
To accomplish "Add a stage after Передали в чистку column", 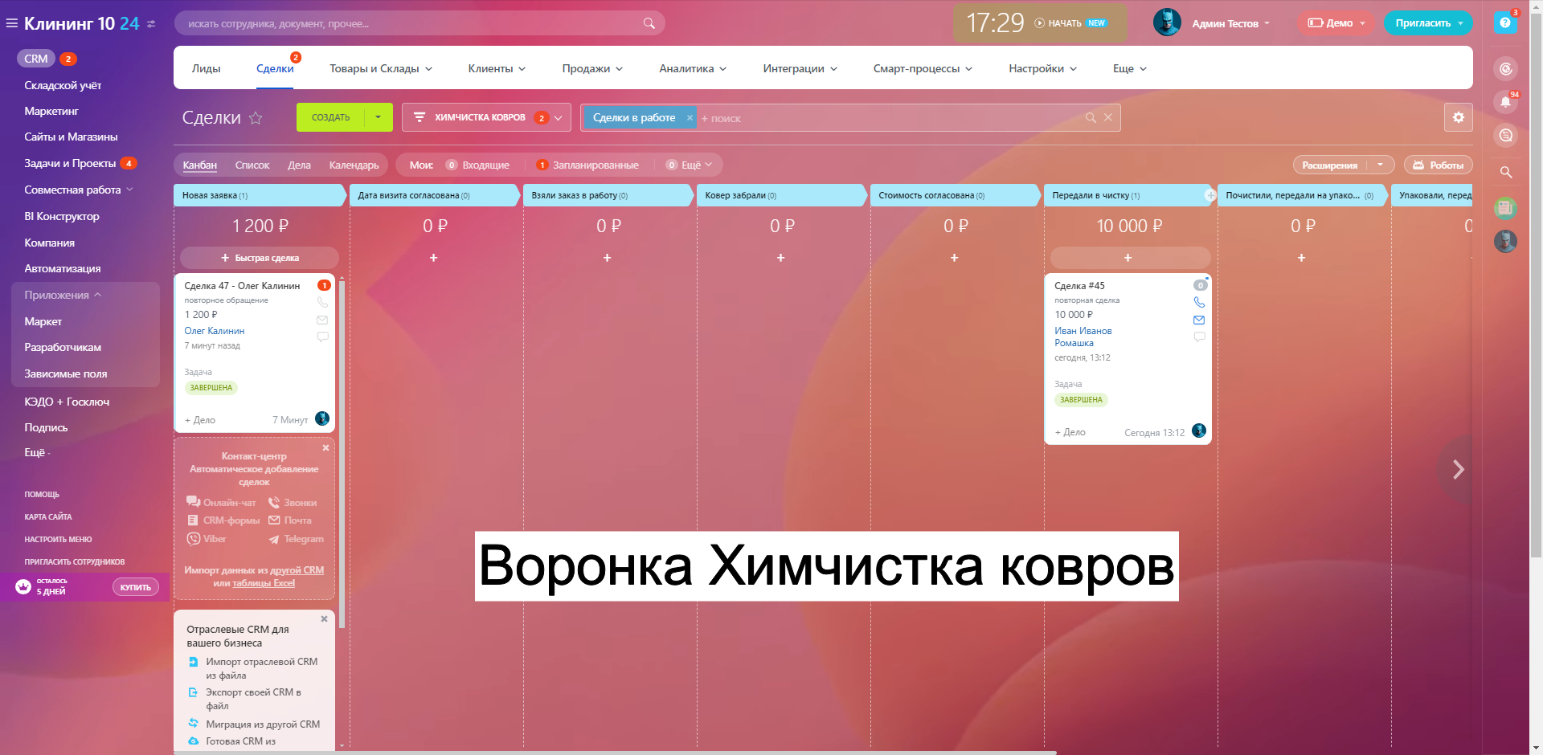I will pyautogui.click(x=1209, y=195).
